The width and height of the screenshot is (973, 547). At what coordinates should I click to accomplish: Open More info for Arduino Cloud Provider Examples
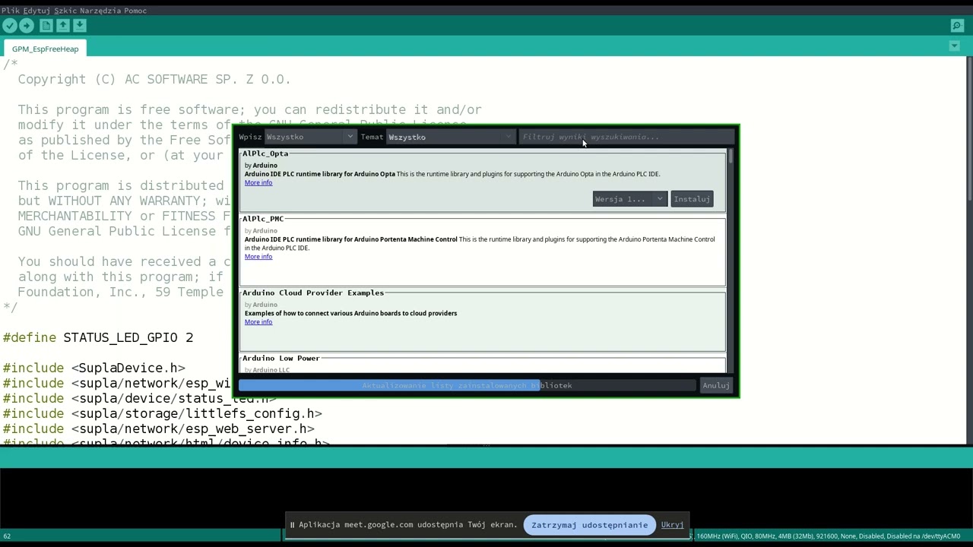[258, 322]
